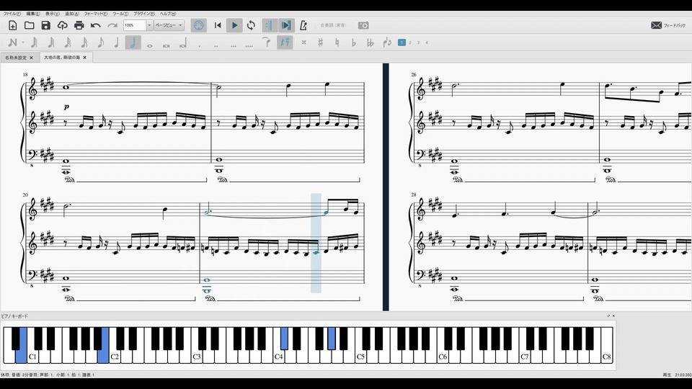Screen dimensions: 692x389
Task: Open the 表示 menu
Action: point(53,14)
